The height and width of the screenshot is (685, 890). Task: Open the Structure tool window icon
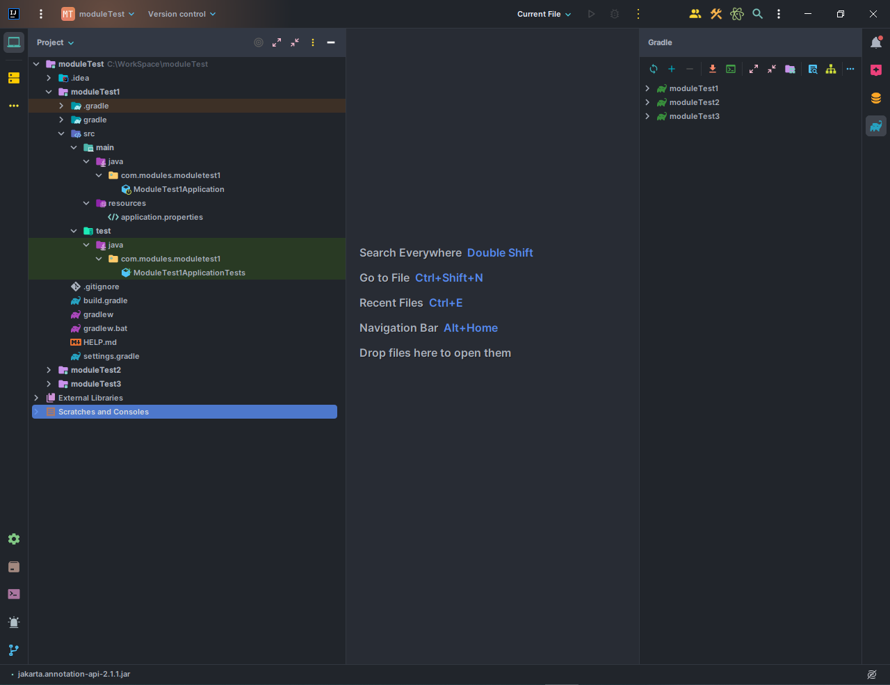[x=14, y=78]
